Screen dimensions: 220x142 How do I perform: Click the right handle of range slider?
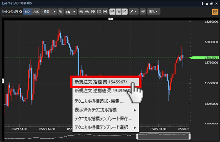pyautogui.click(x=190, y=136)
